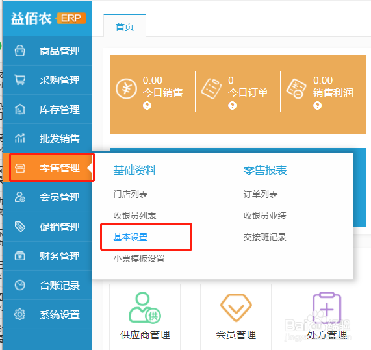Click the 益佰农 ERP logo
Viewport: 371px width, 350px height.
(x=48, y=18)
